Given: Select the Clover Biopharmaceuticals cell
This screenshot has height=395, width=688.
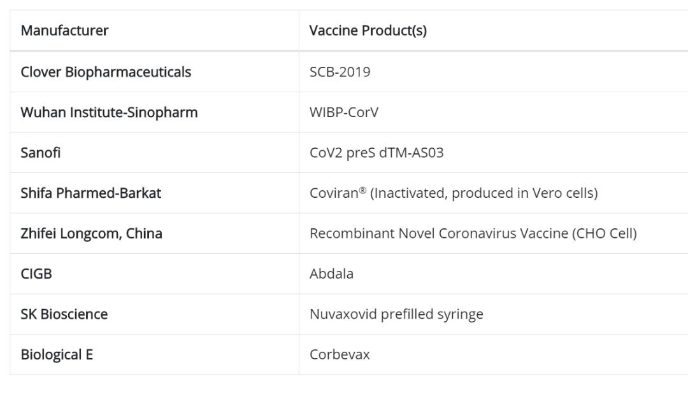Looking at the screenshot, I should tap(106, 72).
